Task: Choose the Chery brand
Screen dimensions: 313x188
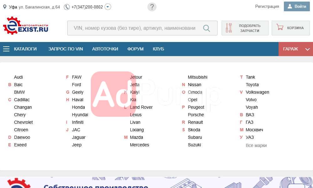Action: [x=20, y=115]
